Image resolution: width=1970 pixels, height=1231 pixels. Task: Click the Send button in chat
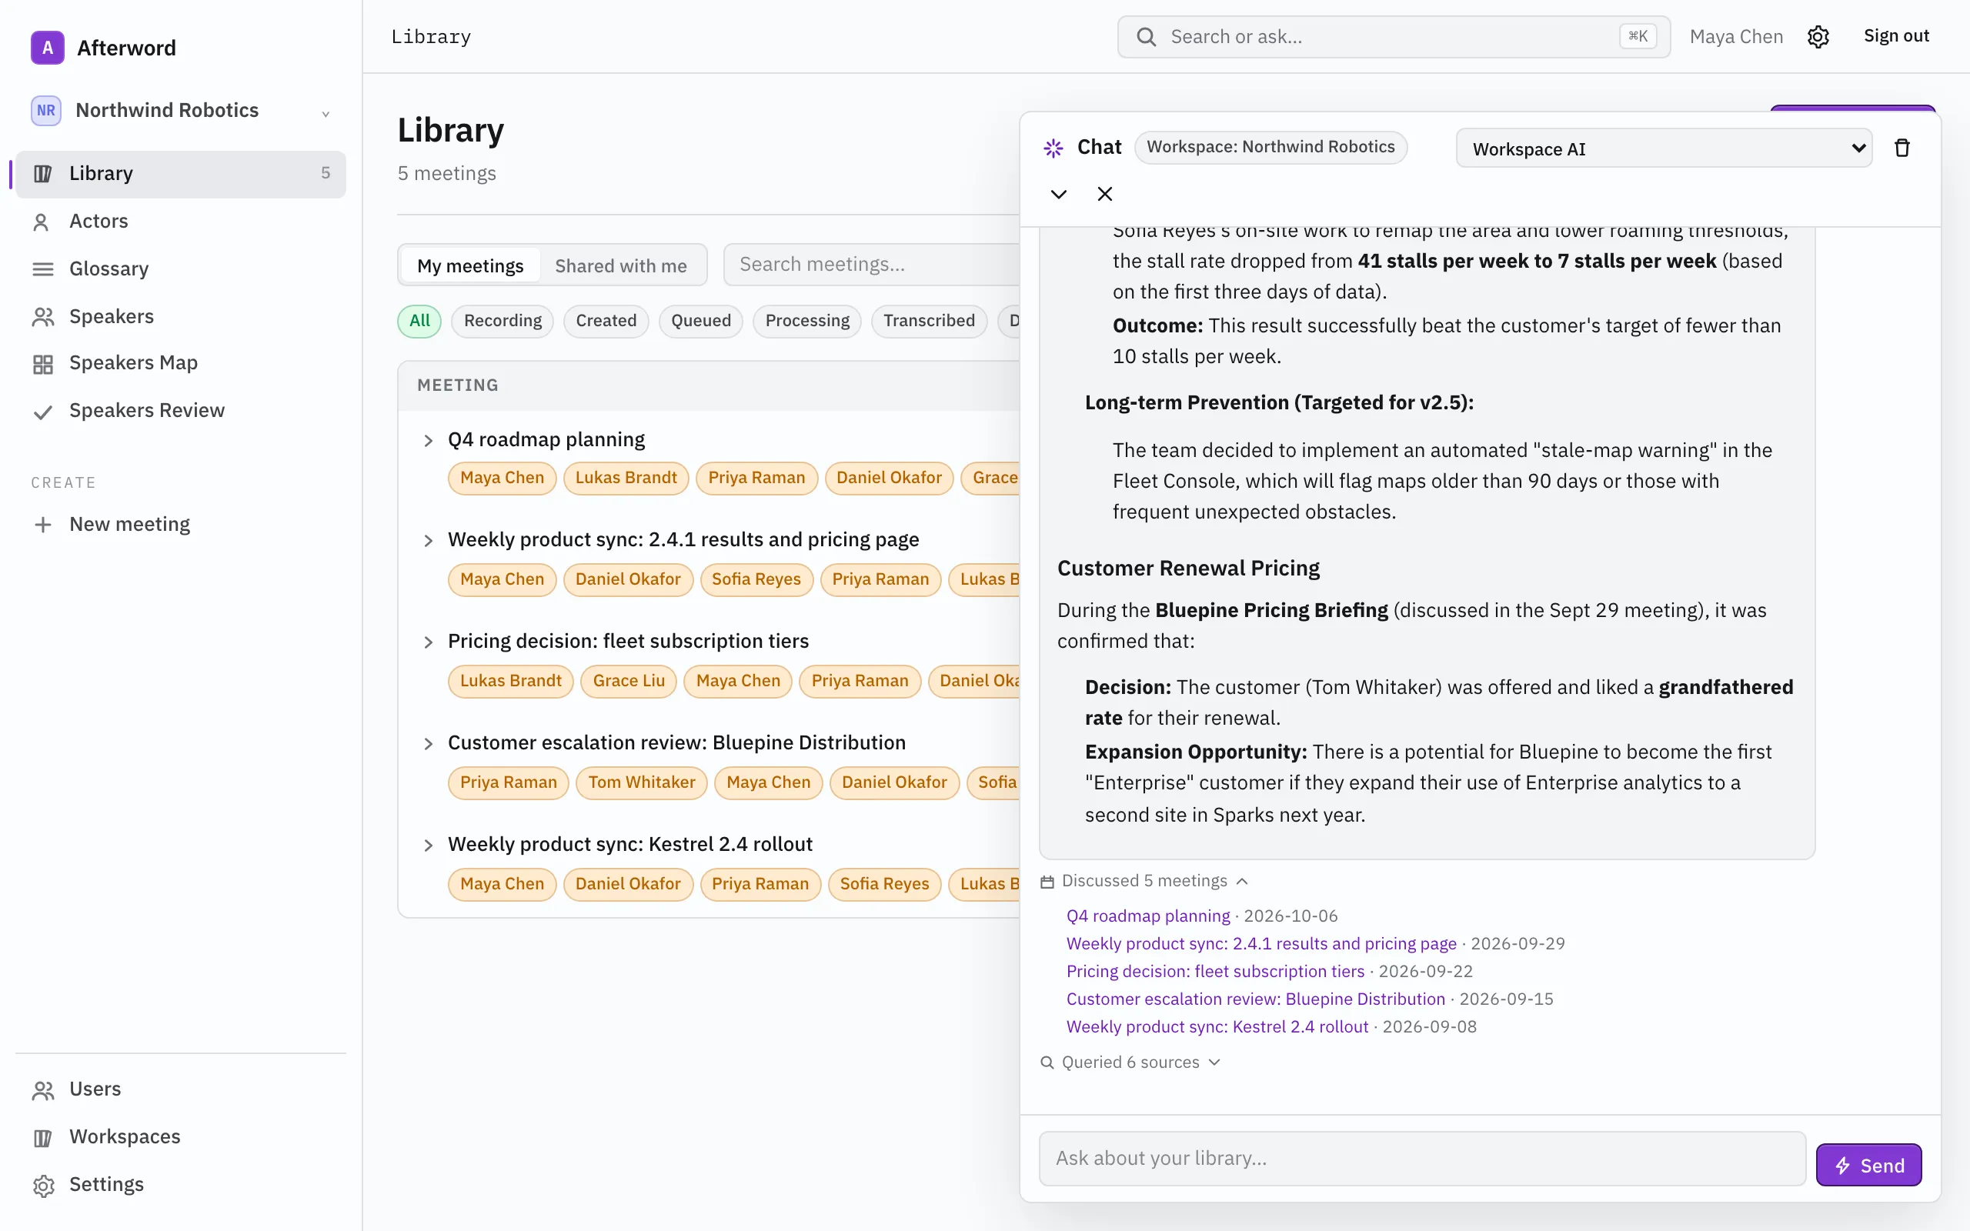pyautogui.click(x=1869, y=1165)
